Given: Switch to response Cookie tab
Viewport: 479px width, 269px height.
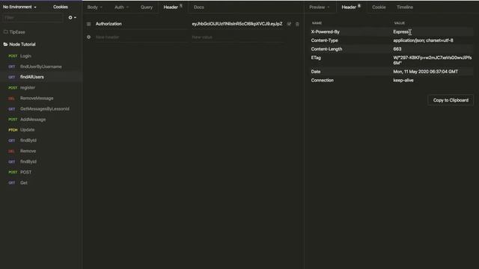Looking at the screenshot, I should tap(379, 7).
